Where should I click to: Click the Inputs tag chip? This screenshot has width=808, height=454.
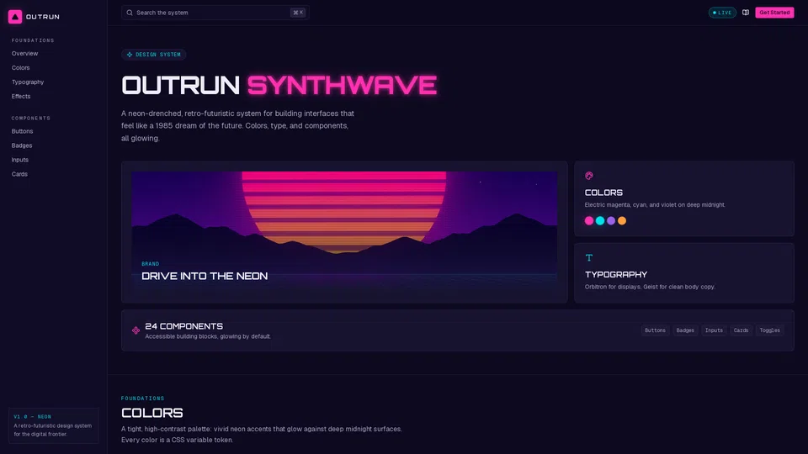point(714,330)
